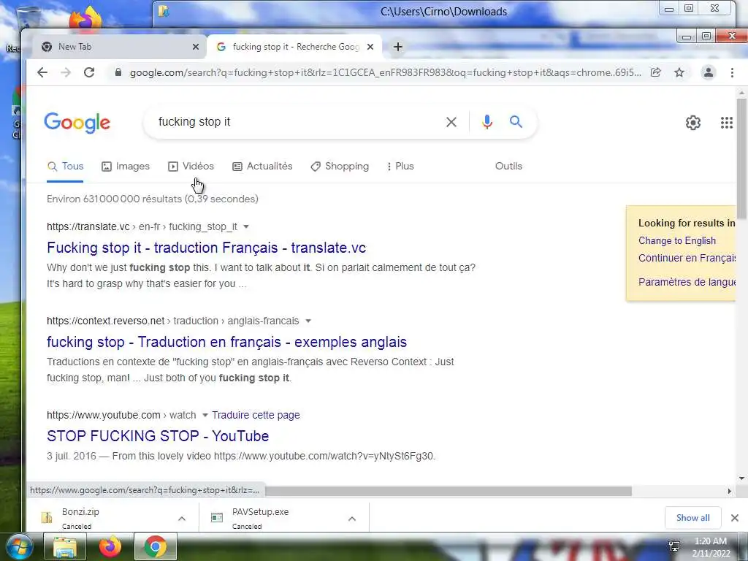
Task: Open the Outils search tools
Action: coord(508,166)
